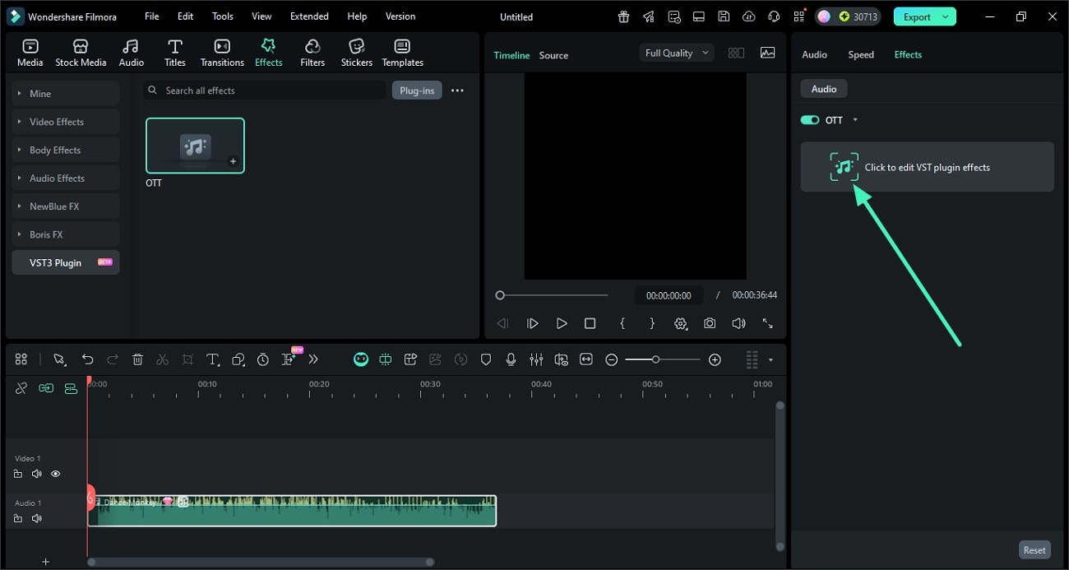Image resolution: width=1069 pixels, height=570 pixels.
Task: Hide the Video 1 track with eye toggle
Action: pyautogui.click(x=55, y=474)
